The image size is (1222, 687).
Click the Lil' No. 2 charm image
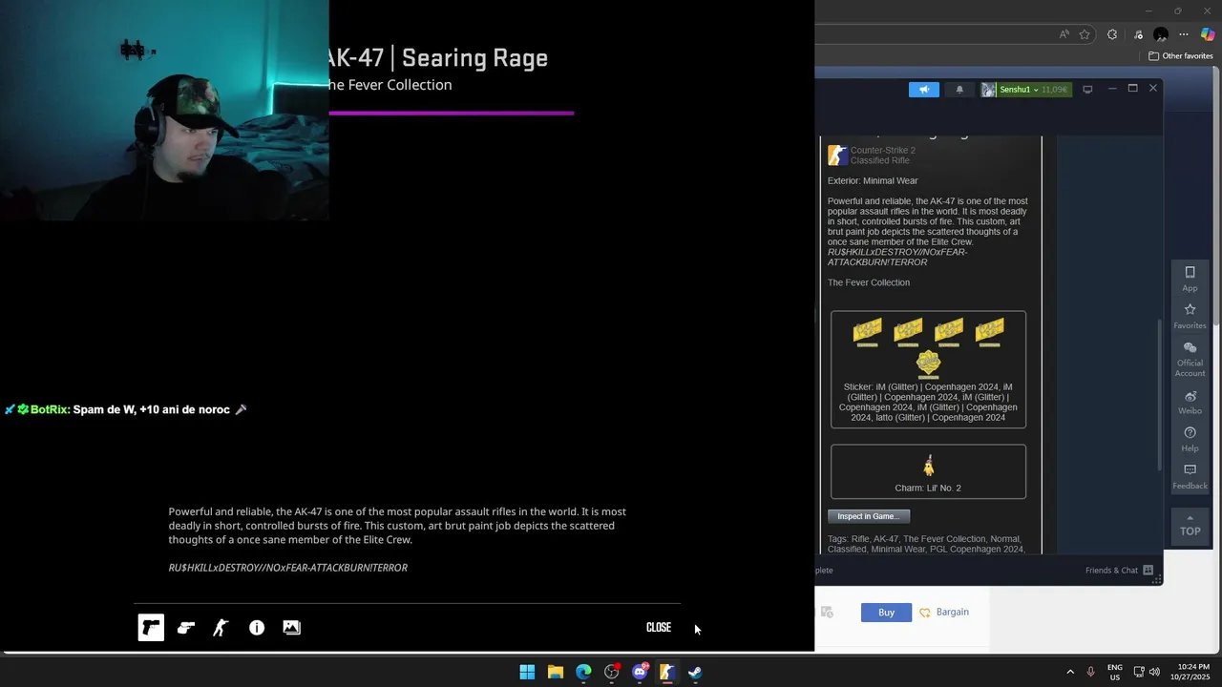928,467
